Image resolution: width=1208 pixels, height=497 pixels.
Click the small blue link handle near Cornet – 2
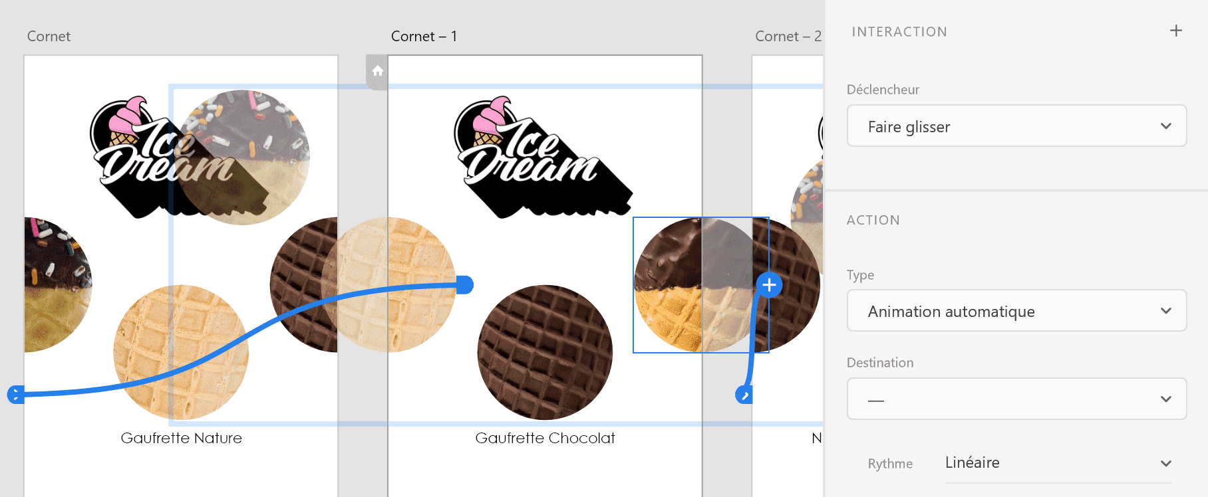point(744,395)
